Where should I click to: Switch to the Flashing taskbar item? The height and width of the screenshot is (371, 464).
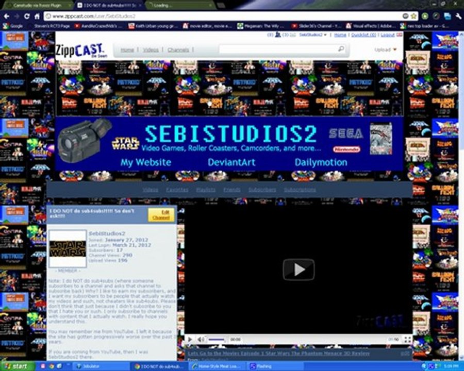[274, 366]
